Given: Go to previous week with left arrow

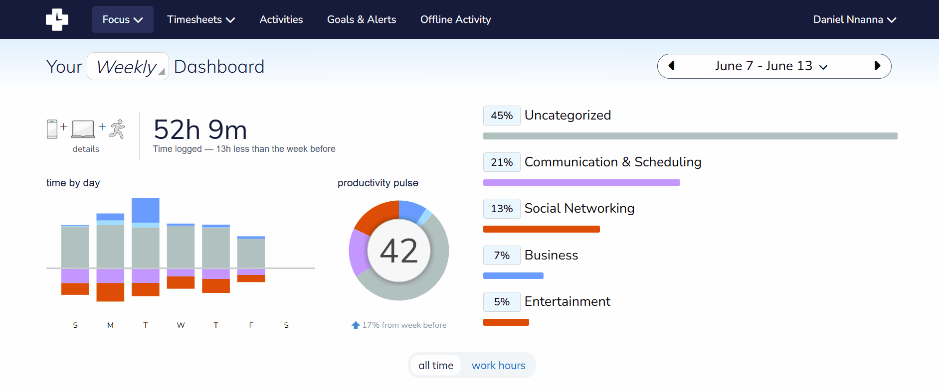Looking at the screenshot, I should click(x=671, y=66).
